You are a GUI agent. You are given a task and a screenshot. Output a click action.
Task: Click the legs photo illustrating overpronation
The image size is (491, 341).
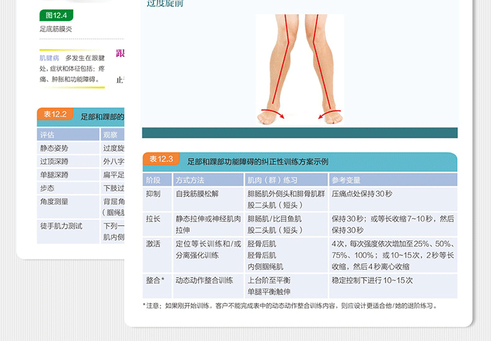[x=299, y=68]
